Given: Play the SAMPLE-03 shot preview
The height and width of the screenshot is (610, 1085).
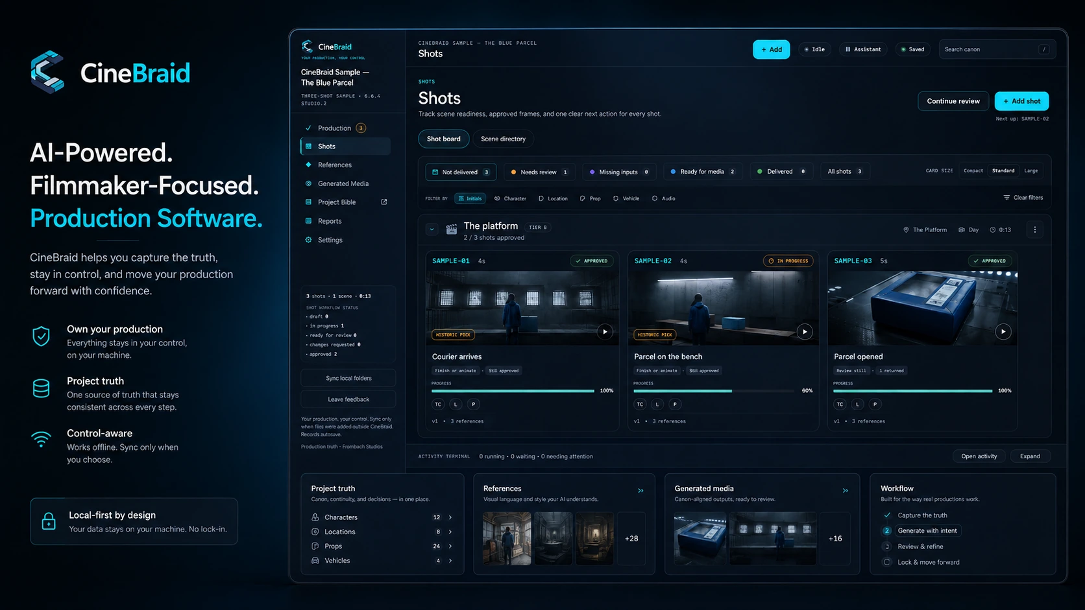Looking at the screenshot, I should (1003, 332).
